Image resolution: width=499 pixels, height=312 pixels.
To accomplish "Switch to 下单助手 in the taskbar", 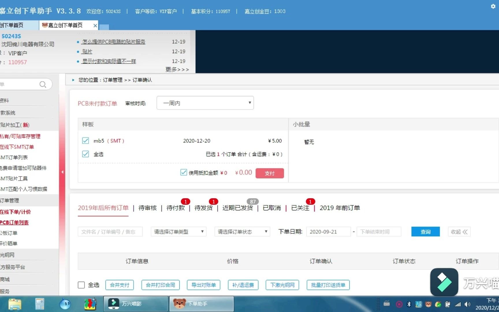I will (202, 304).
